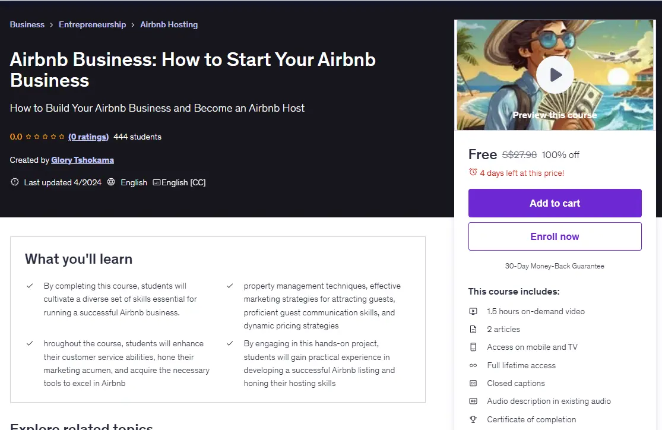
Task: Go to Entrepreneurship breadcrumb category
Action: tap(92, 24)
